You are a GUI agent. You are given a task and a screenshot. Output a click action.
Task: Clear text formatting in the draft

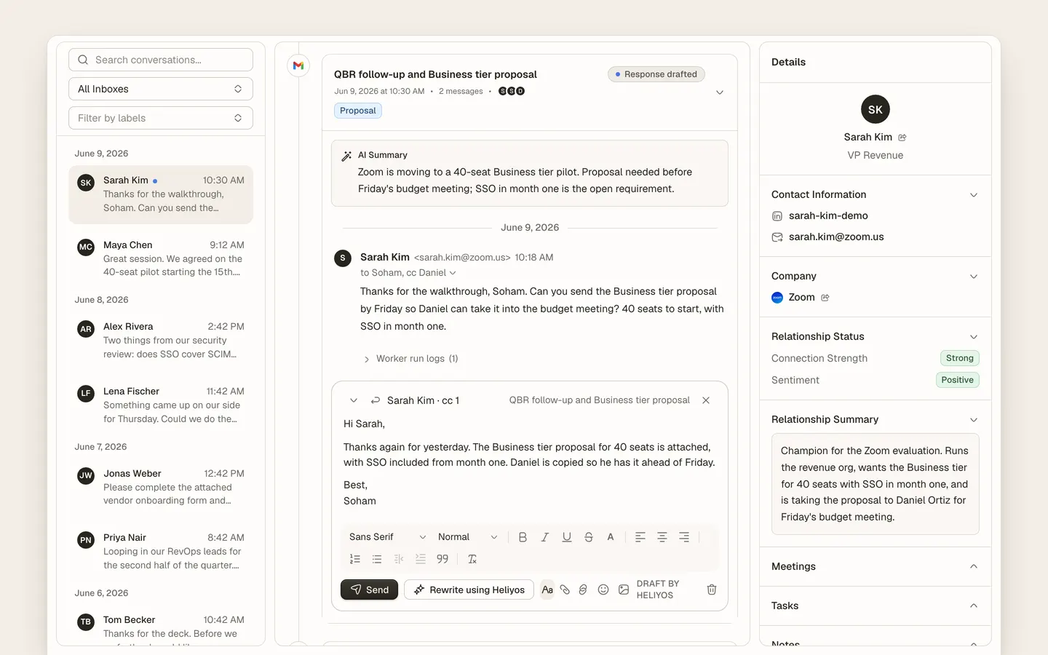click(472, 559)
